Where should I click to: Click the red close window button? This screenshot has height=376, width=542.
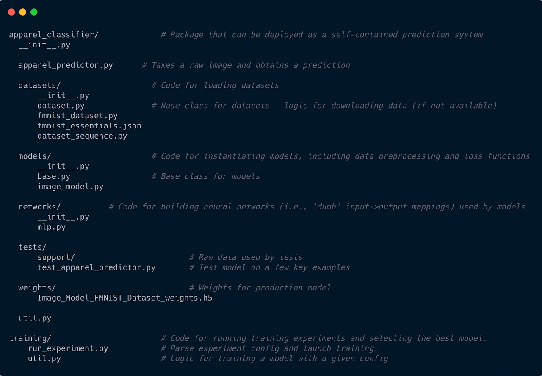click(11, 12)
